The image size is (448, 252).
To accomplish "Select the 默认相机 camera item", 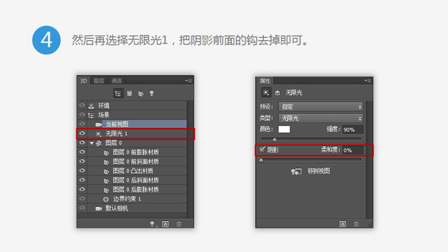I will pos(117,208).
